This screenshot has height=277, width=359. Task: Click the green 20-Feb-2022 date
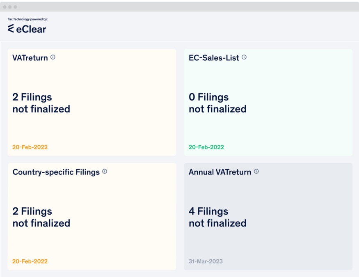206,147
